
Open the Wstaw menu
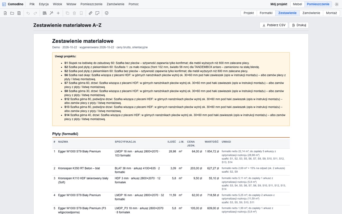(x=71, y=4)
